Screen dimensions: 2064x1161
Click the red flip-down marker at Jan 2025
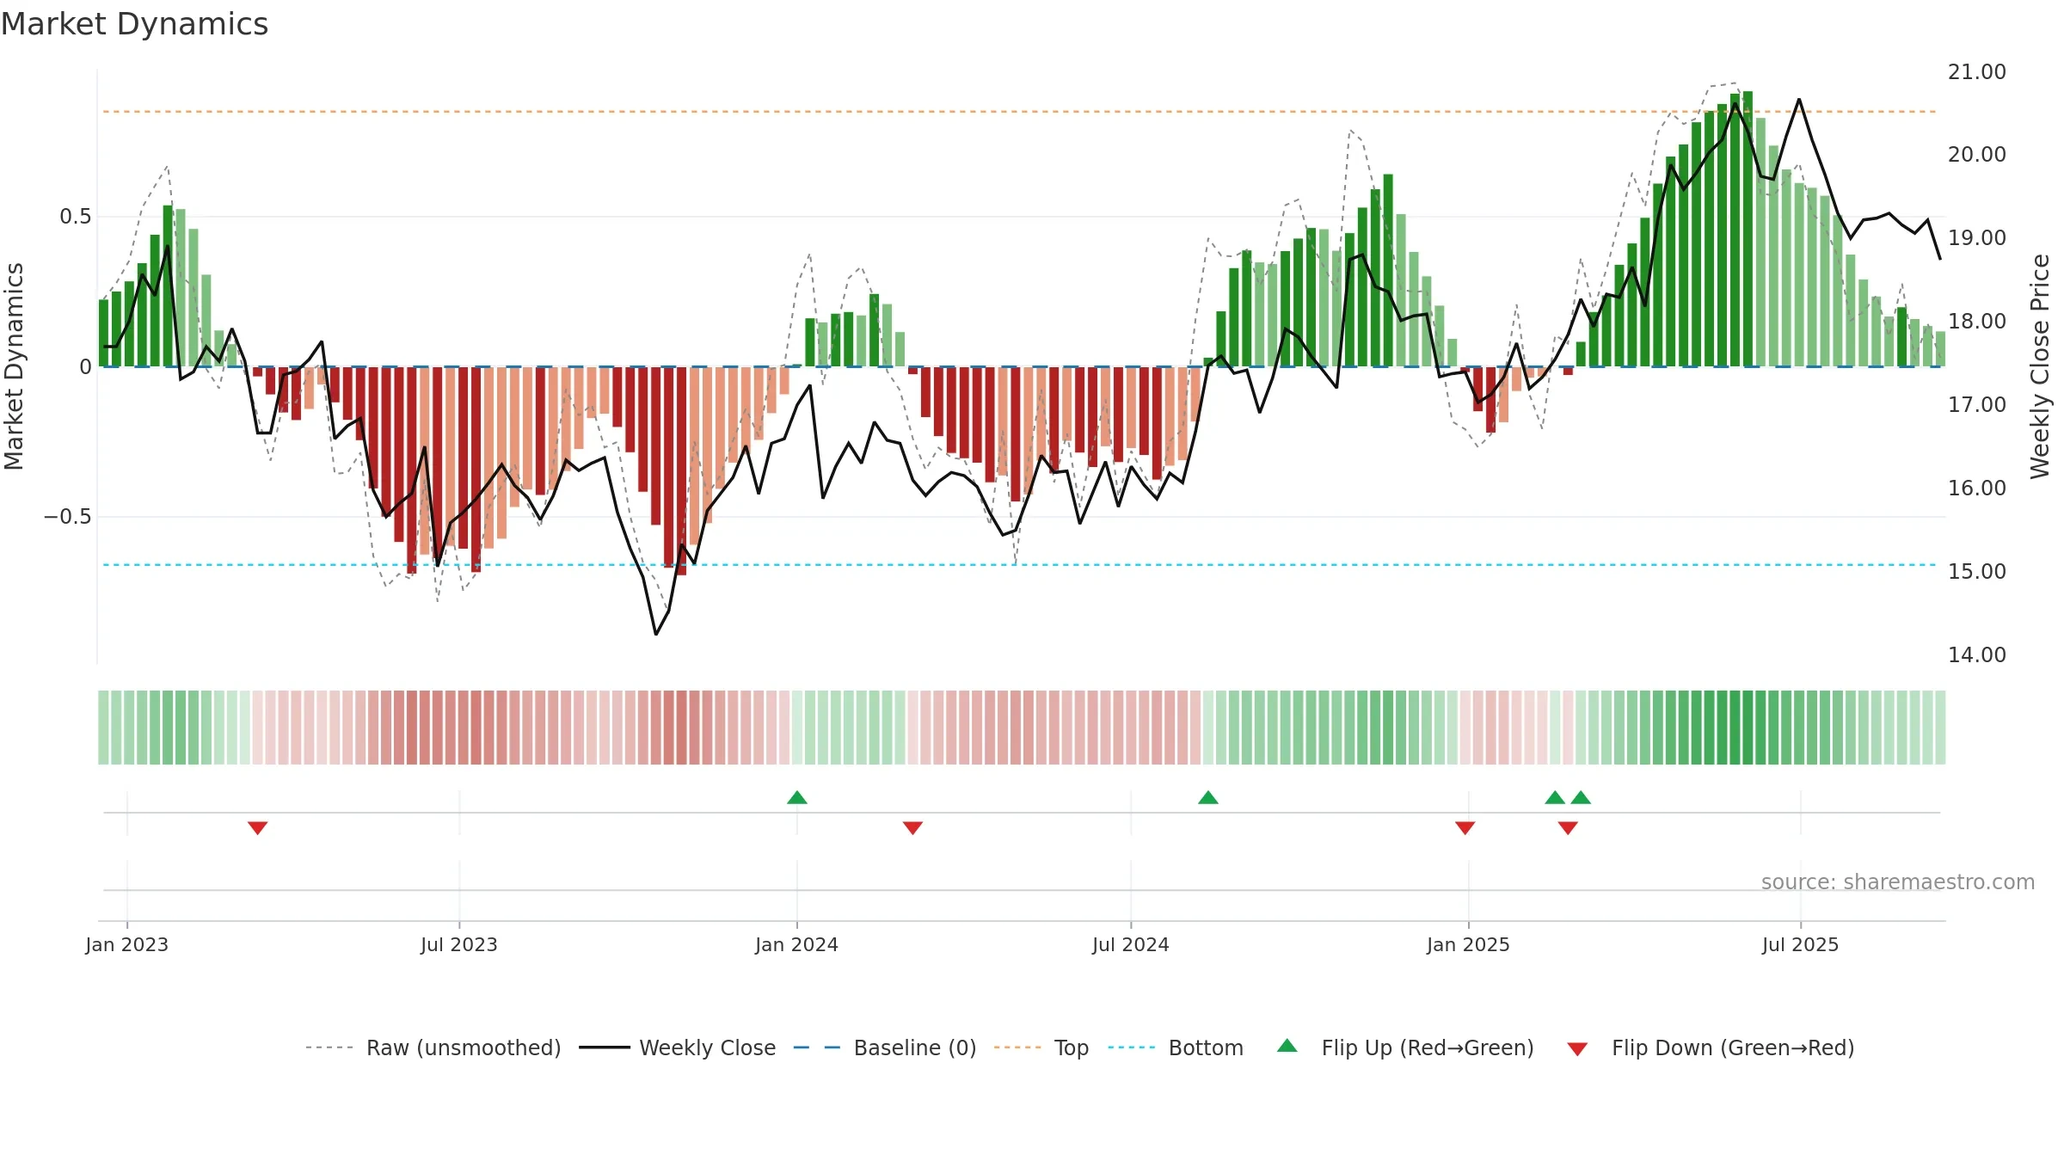1465,828
